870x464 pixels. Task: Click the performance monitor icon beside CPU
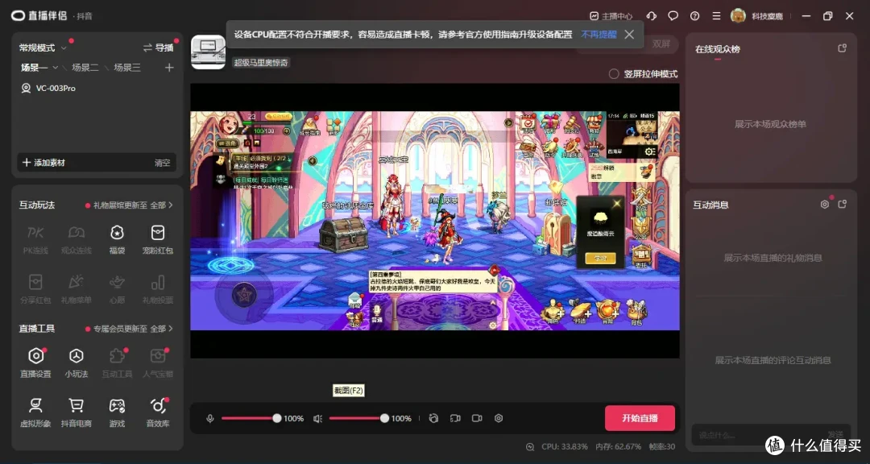point(530,447)
